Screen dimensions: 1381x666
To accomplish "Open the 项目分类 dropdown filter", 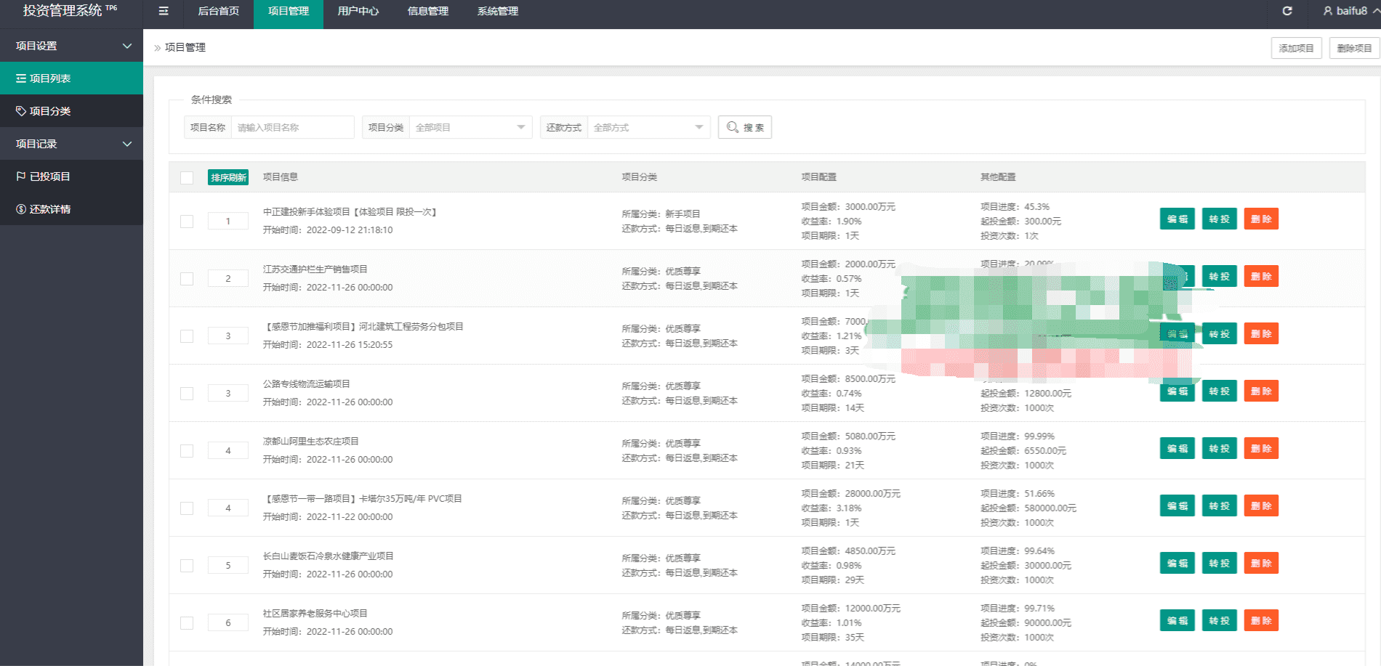I will [x=470, y=127].
